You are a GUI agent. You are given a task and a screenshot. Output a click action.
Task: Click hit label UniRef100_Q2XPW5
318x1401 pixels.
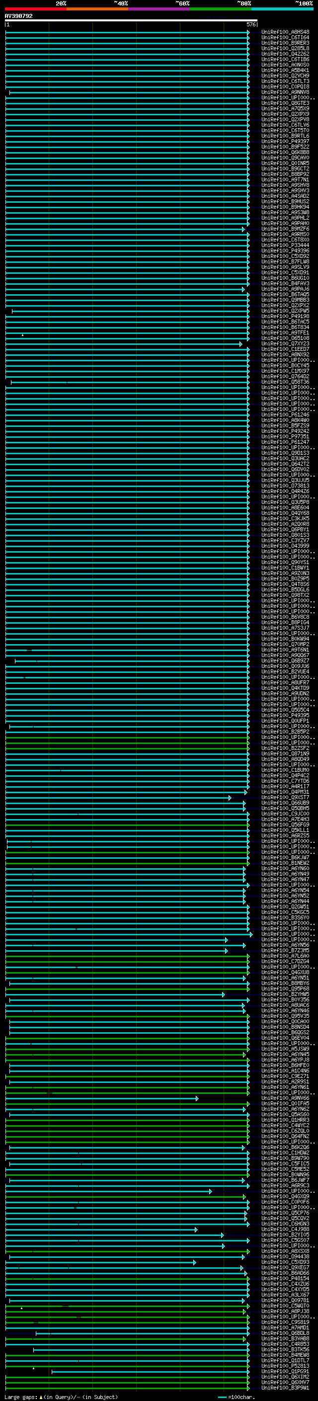pyautogui.click(x=285, y=311)
